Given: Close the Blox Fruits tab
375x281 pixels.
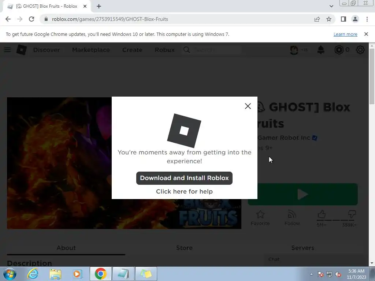Looking at the screenshot, I should (x=85, y=6).
